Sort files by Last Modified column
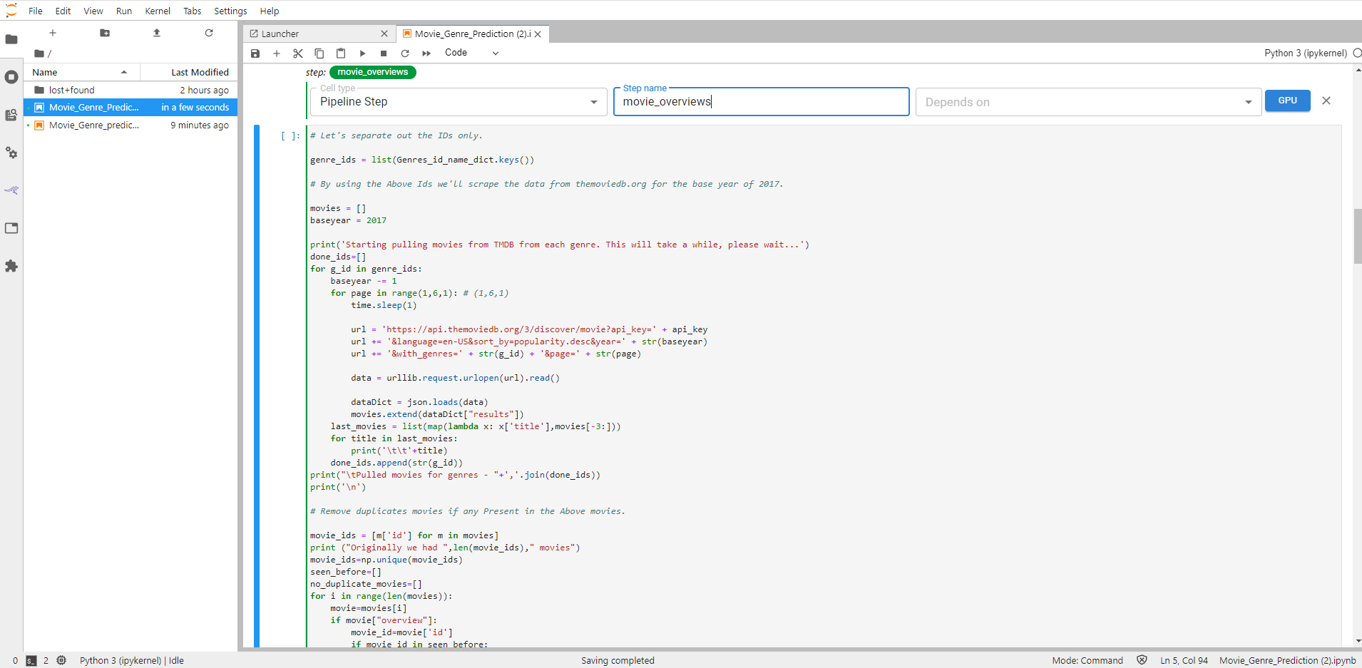Image resolution: width=1362 pixels, height=668 pixels. (189, 72)
